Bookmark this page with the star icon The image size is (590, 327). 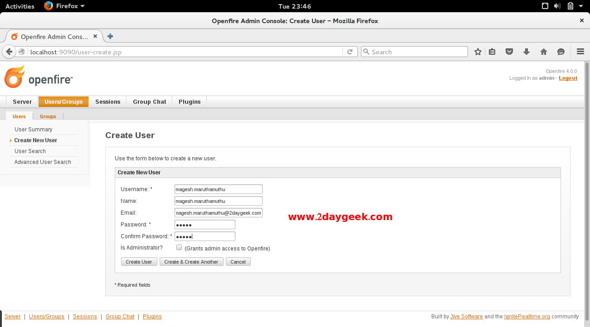478,52
